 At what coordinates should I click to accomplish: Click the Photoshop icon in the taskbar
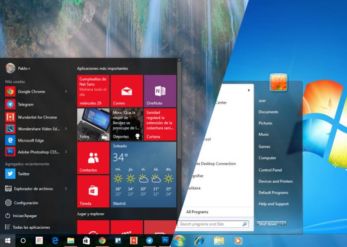point(165,241)
